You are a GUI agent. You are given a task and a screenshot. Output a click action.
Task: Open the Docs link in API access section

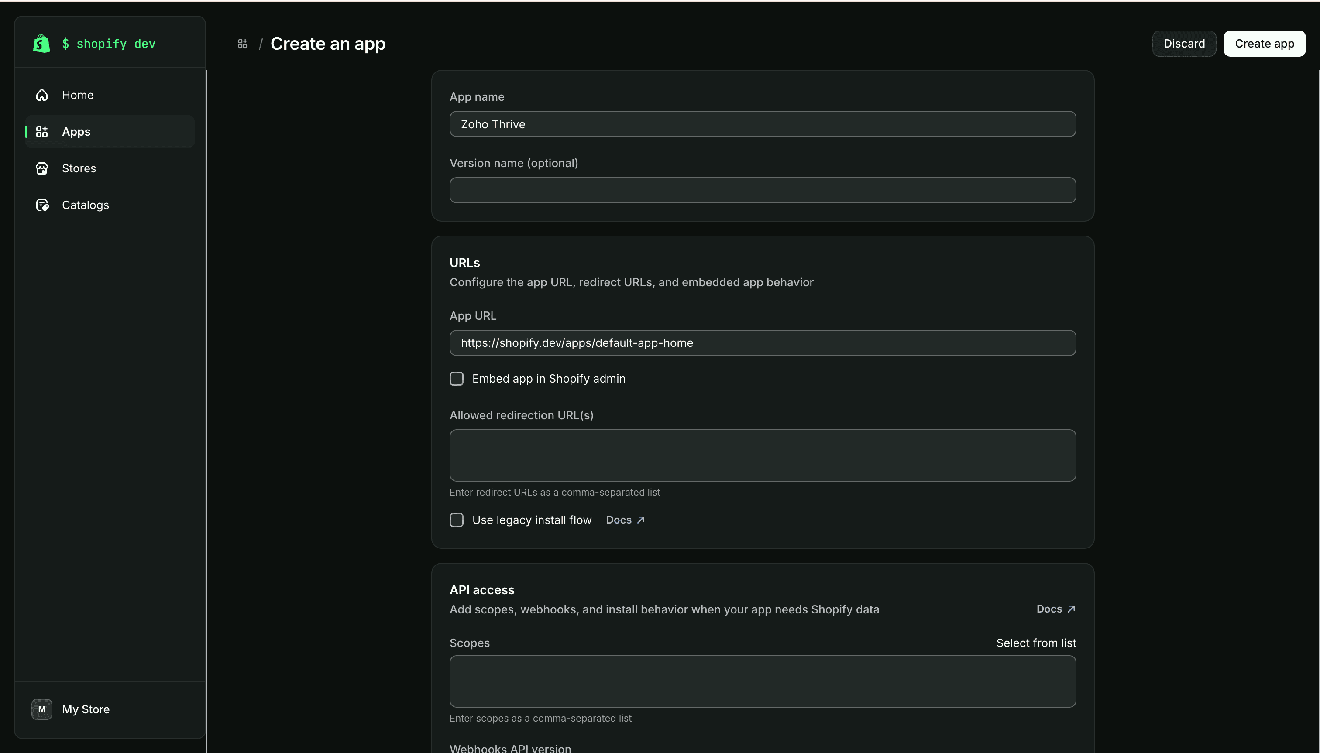[x=1055, y=609]
